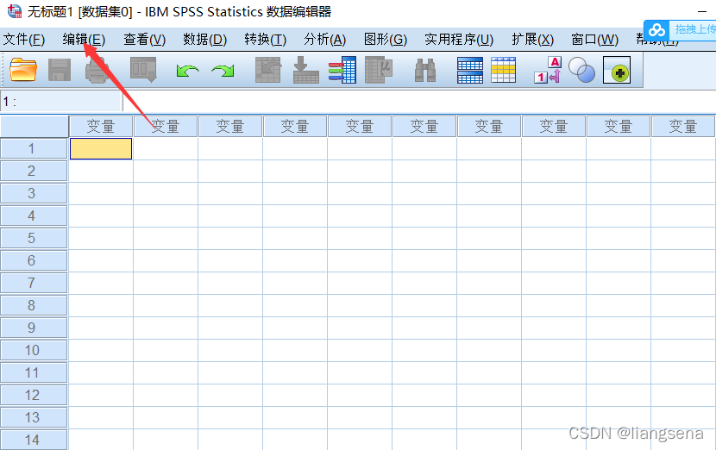716x450 pixels.
Task: Open Find with the binoculars icon
Action: 425,71
